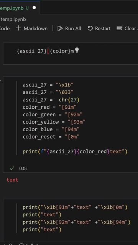Click the Run All text label
The width and height of the screenshot is (138, 245).
pyautogui.click(x=73, y=28)
